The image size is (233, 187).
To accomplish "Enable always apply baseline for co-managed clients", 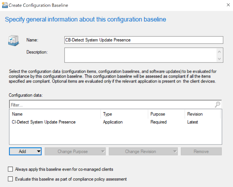I will coord(10,169).
